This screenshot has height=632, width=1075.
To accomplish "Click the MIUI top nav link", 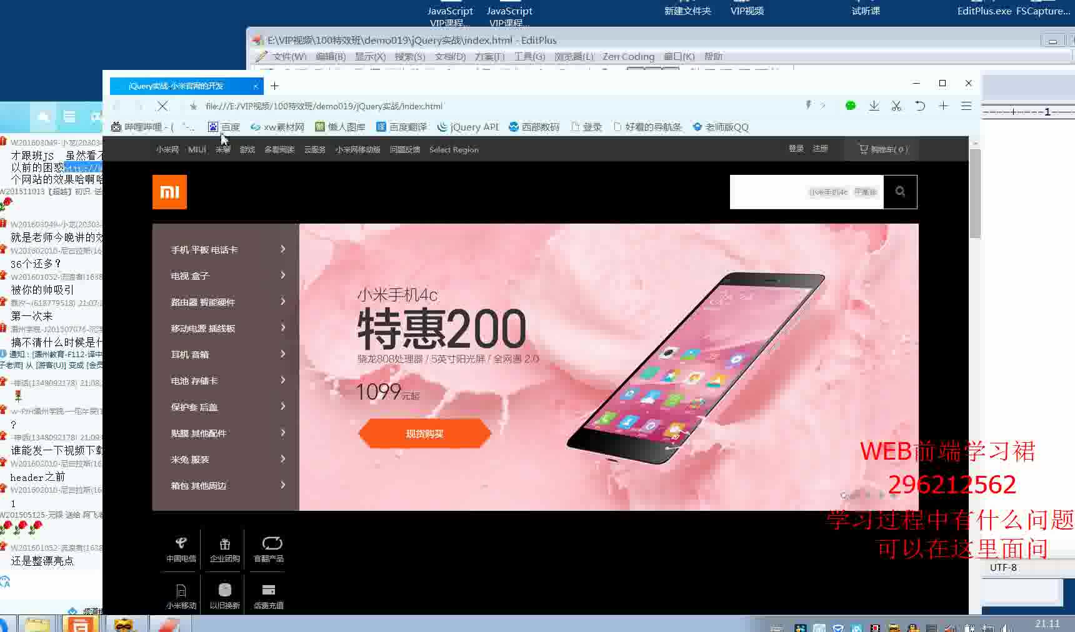I will pos(197,150).
